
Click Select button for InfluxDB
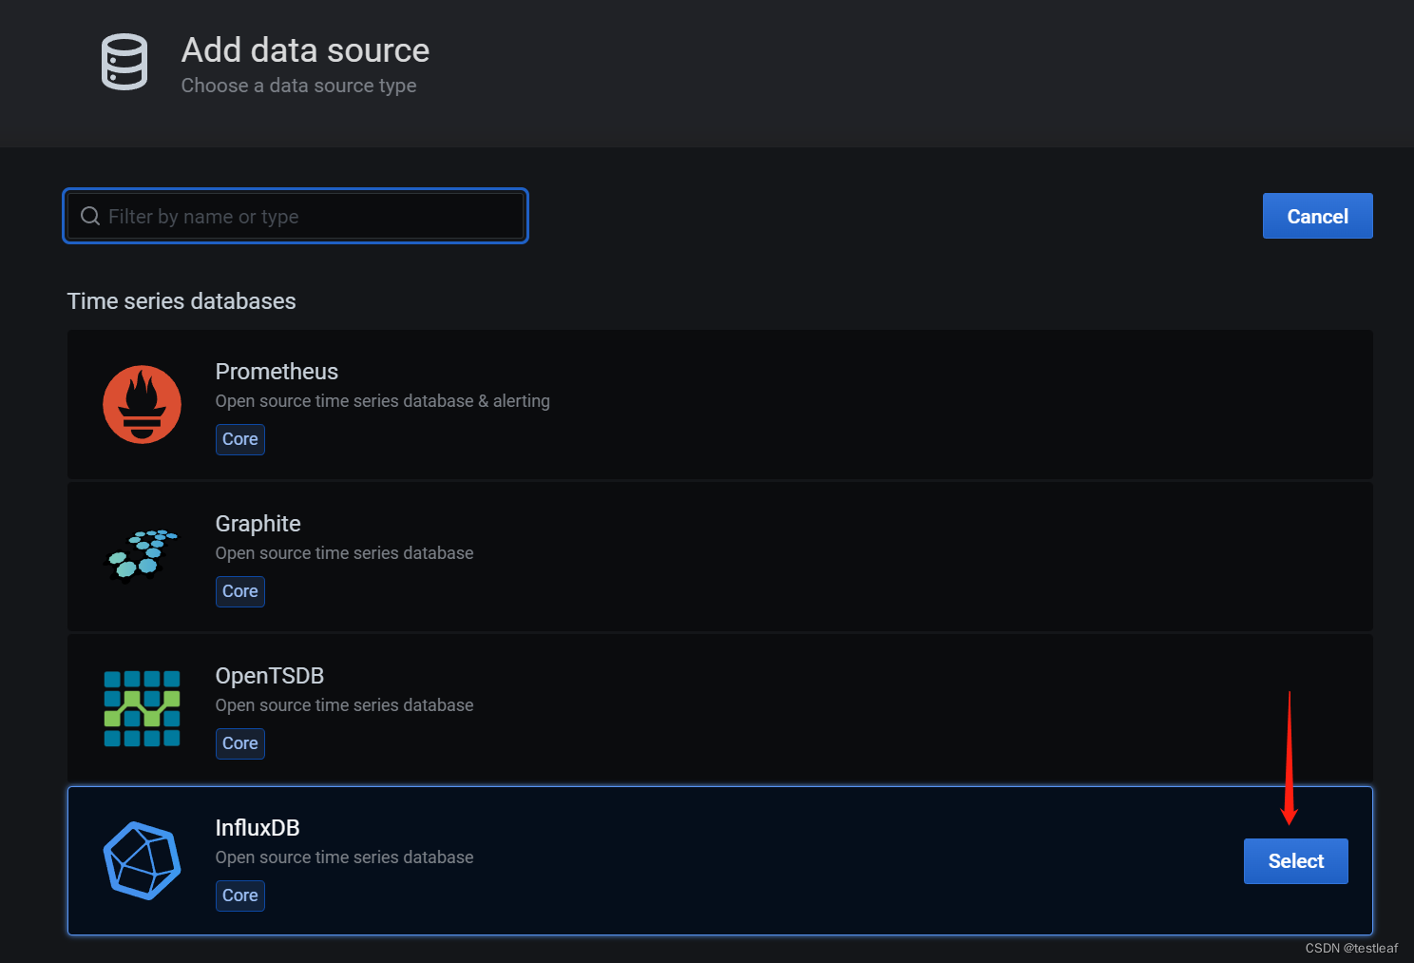coord(1295,861)
